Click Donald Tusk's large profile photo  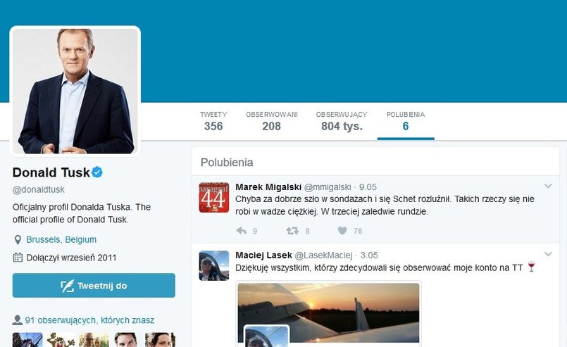(x=75, y=91)
